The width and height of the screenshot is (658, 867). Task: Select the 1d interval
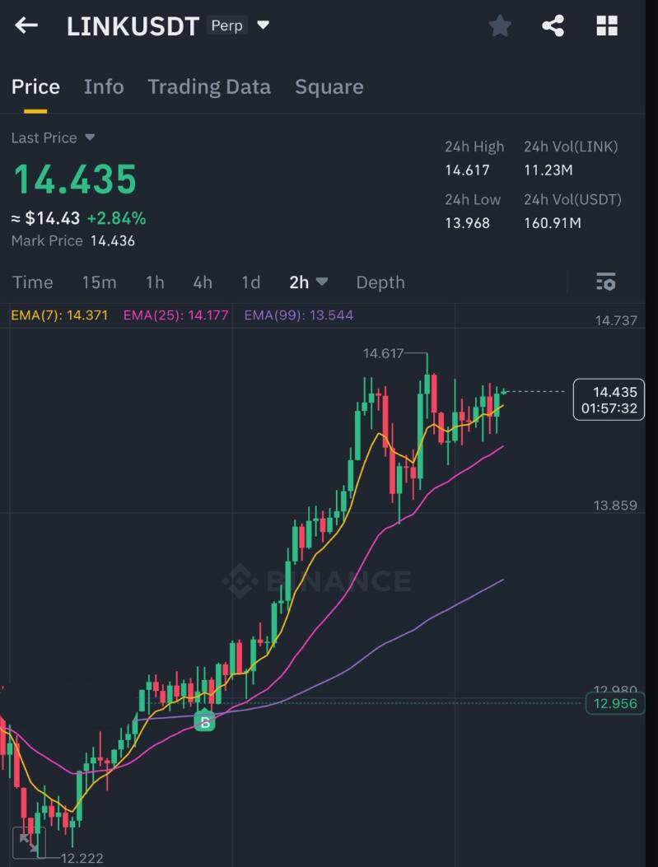point(251,282)
